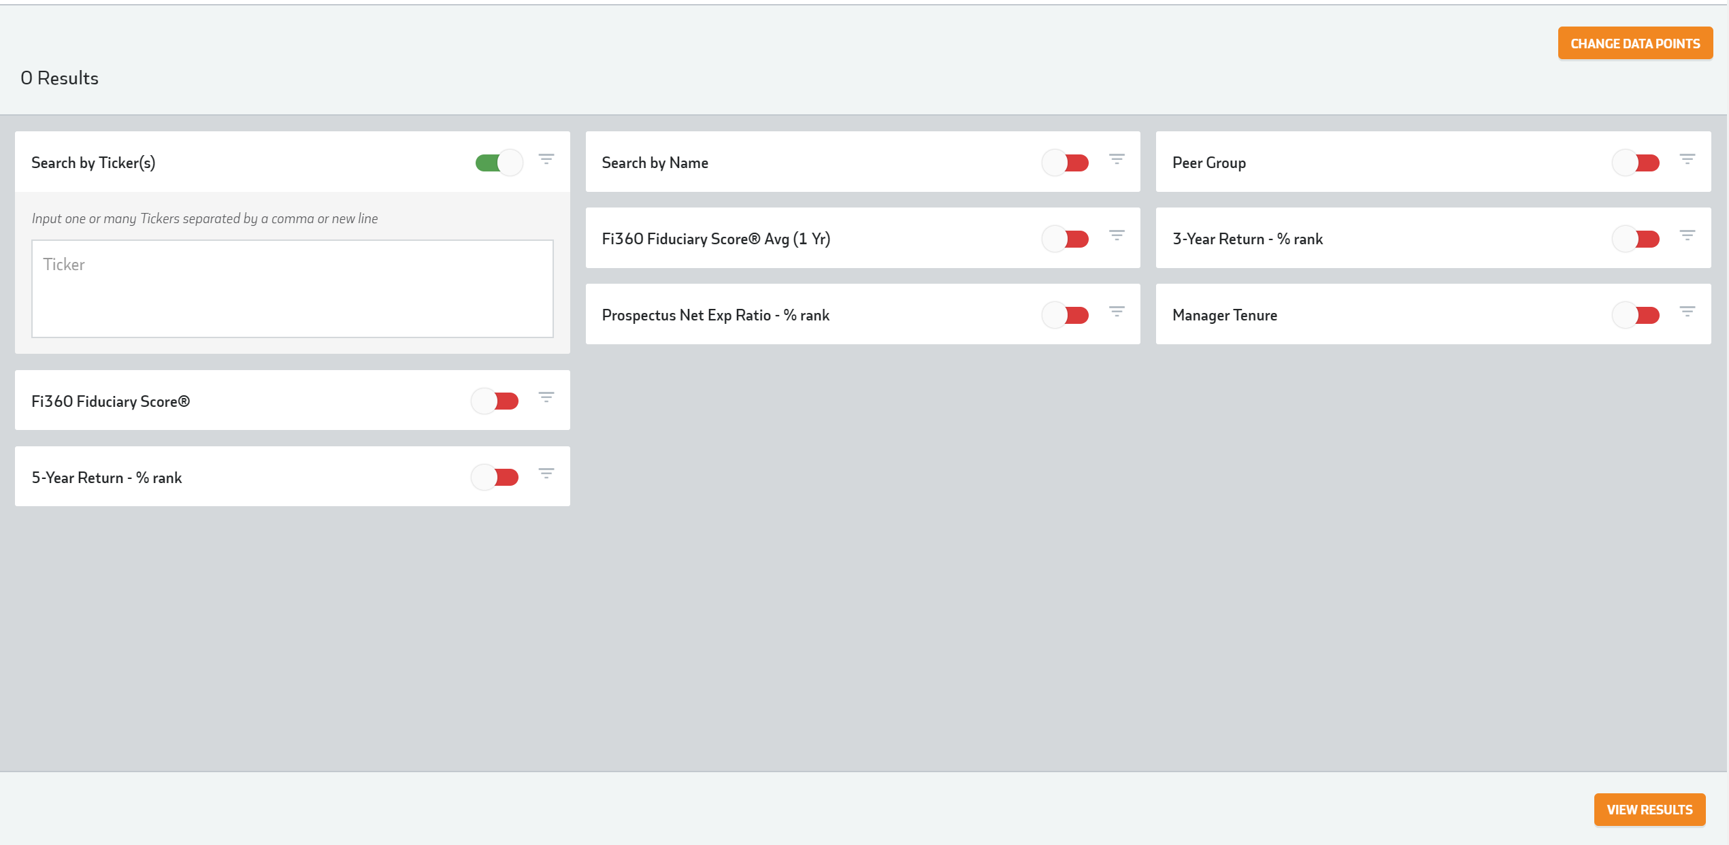Enable the Prospectus Net Exp Ratio toggle
The height and width of the screenshot is (845, 1729).
pos(1066,316)
